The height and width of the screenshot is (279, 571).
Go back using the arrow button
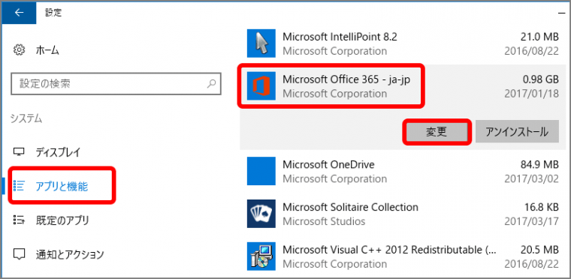coord(19,12)
